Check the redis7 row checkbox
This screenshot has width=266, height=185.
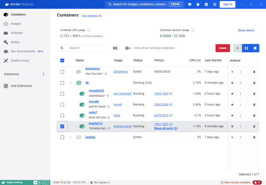(62, 116)
